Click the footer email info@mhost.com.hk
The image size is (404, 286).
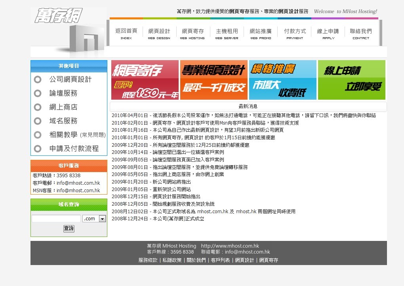click(x=247, y=252)
